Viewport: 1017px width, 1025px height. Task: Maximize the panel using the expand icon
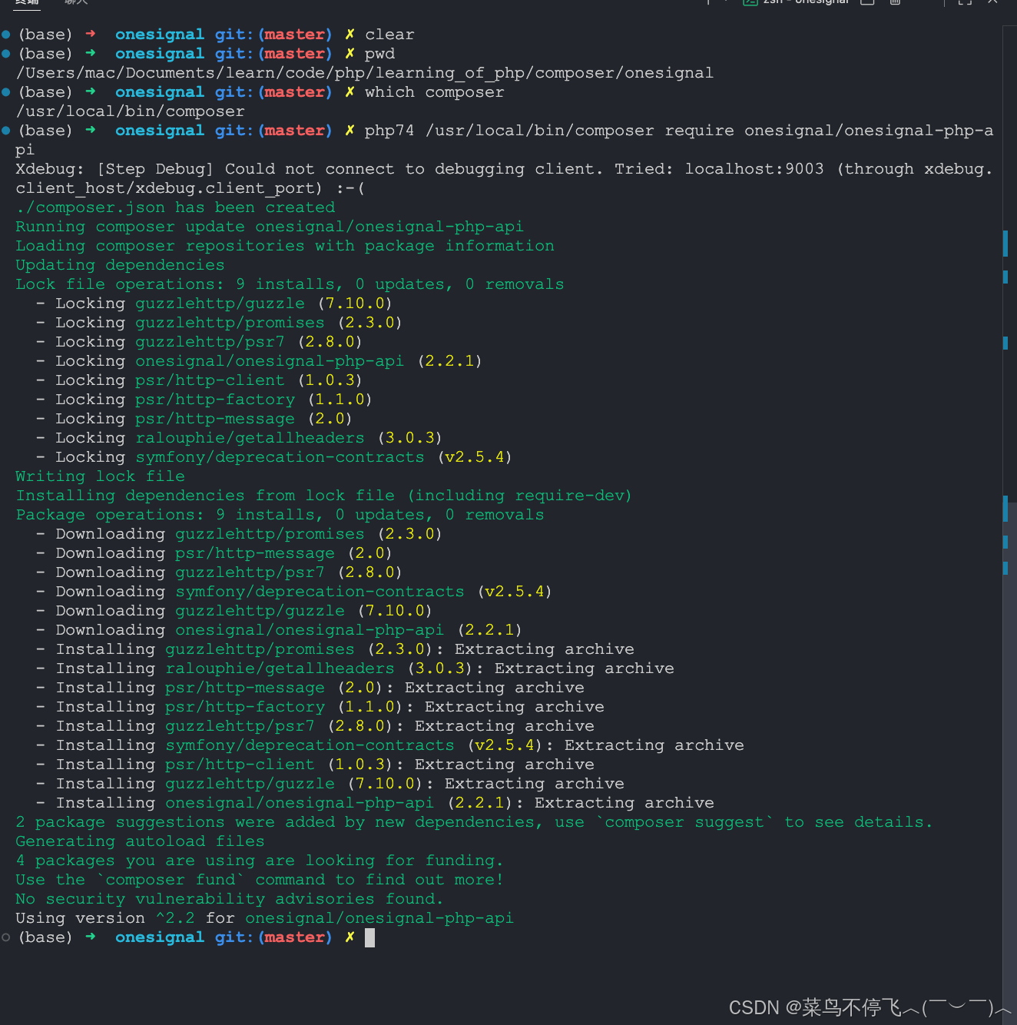click(964, 3)
